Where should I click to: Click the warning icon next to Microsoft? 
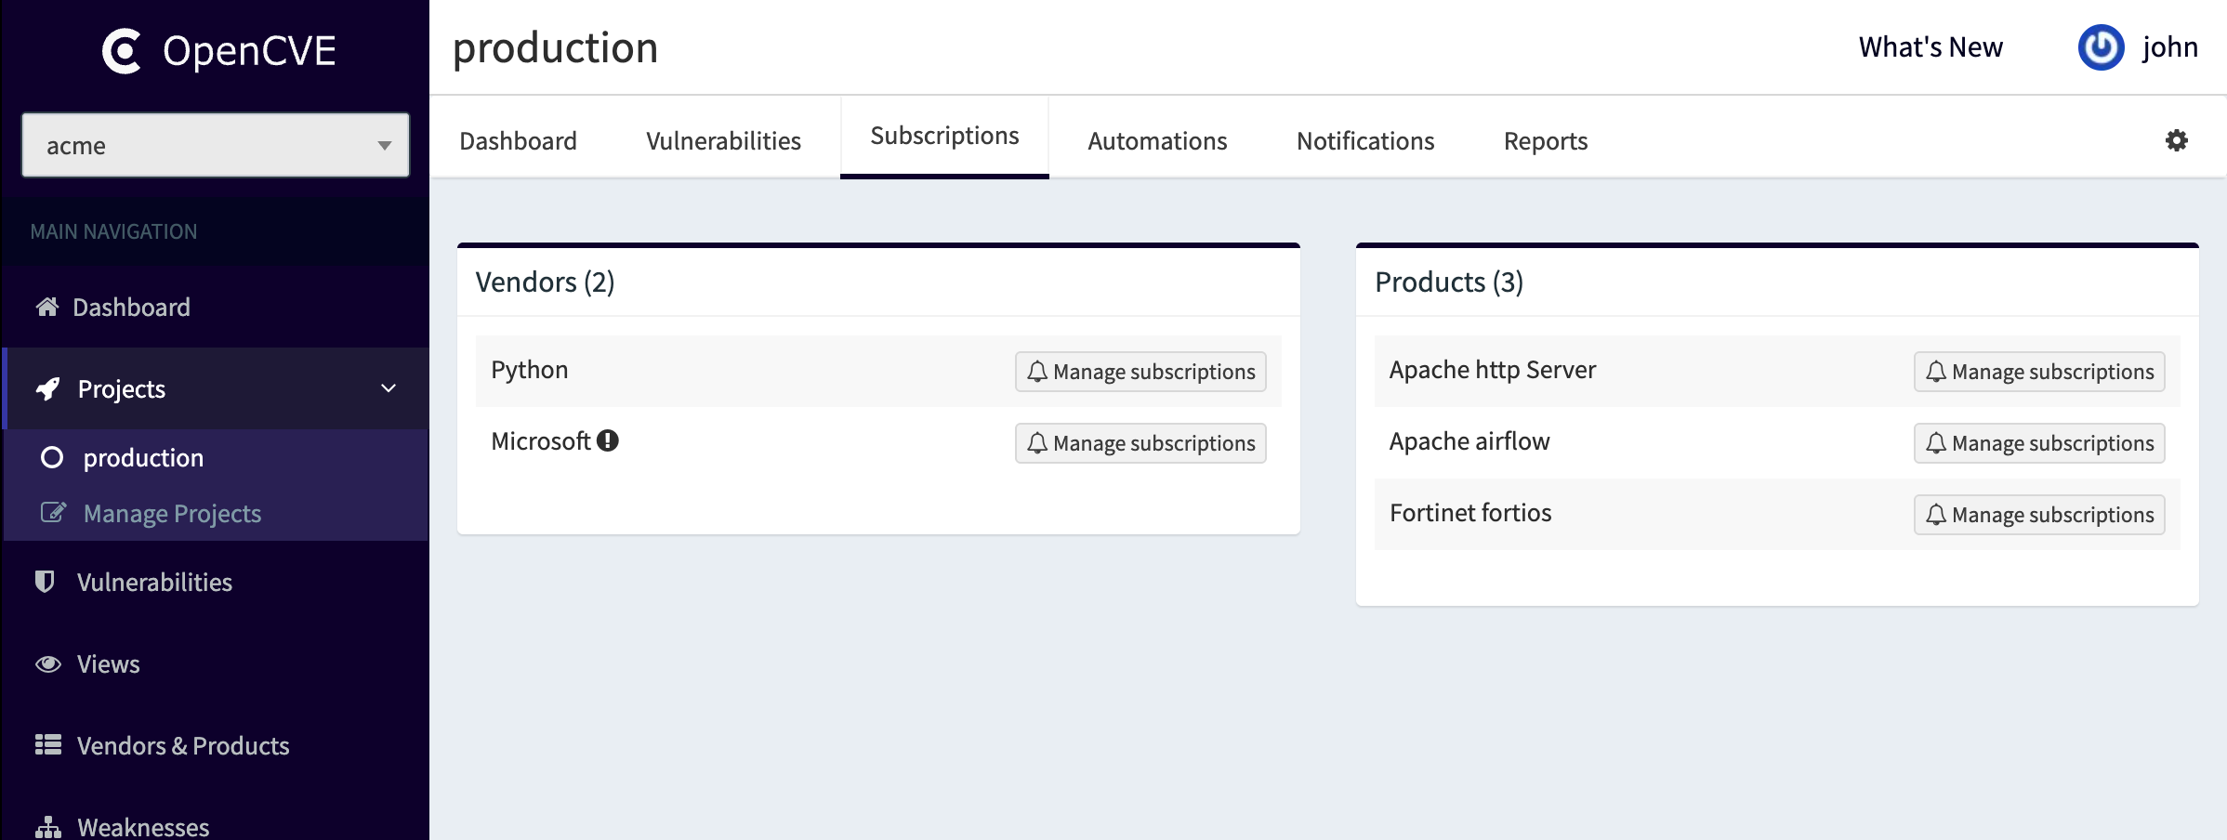click(x=608, y=440)
